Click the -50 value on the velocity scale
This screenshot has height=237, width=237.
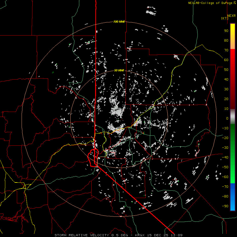[225, 167]
